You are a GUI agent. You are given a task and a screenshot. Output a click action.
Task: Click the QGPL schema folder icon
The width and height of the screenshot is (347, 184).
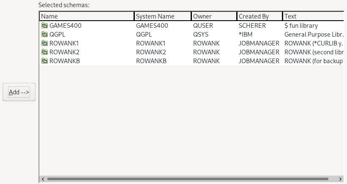pos(44,35)
